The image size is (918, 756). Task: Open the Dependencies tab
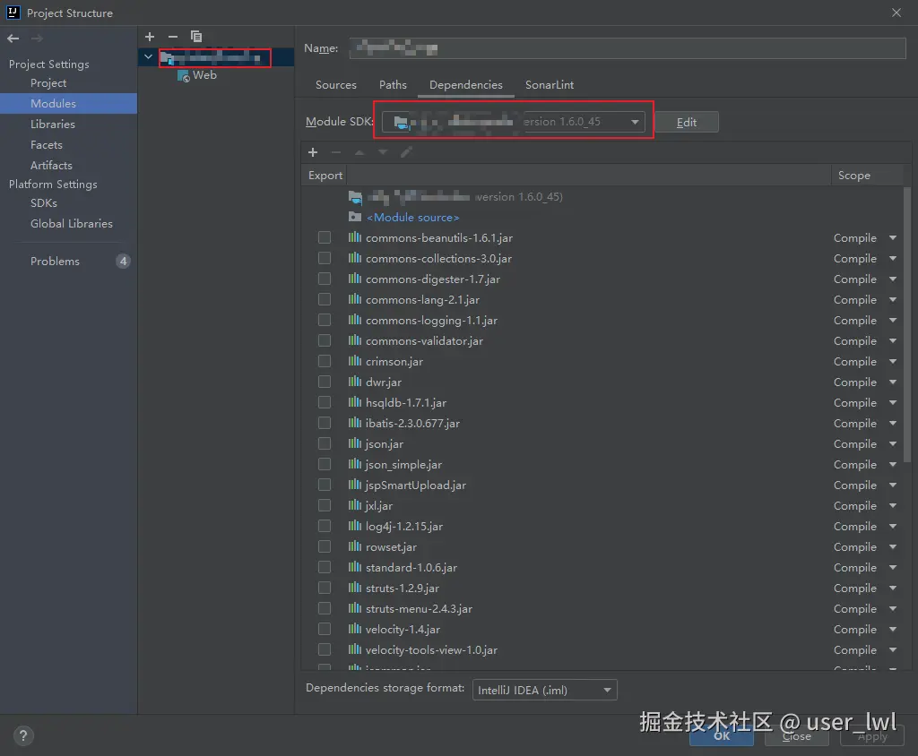point(466,85)
